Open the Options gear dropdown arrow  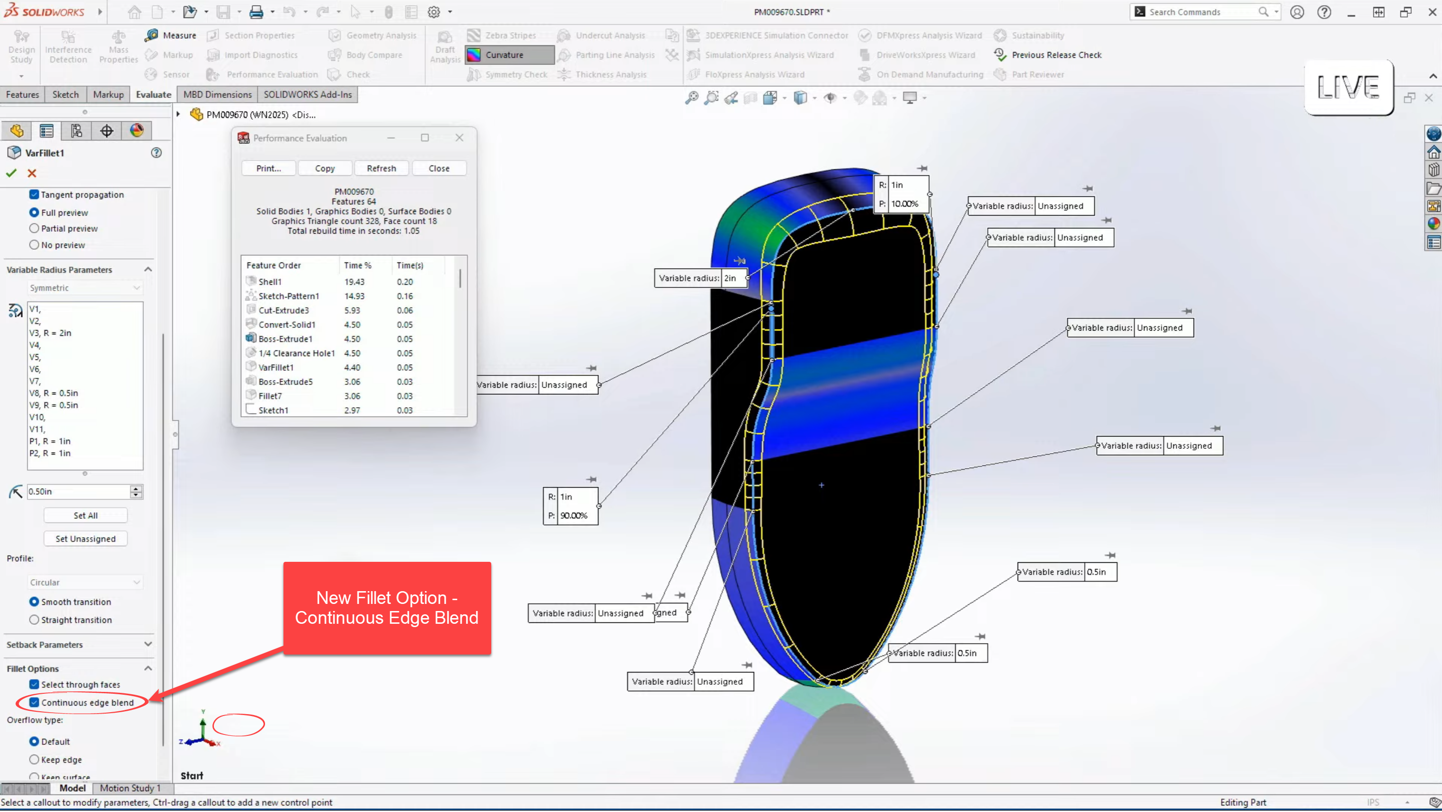tap(450, 12)
